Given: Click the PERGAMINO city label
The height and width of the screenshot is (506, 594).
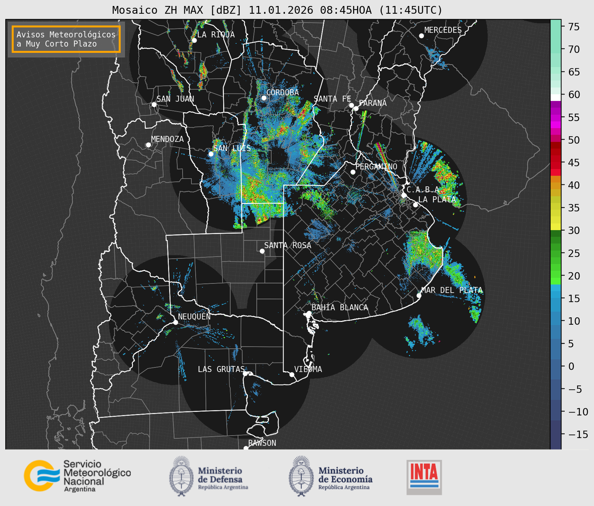Looking at the screenshot, I should click(376, 166).
